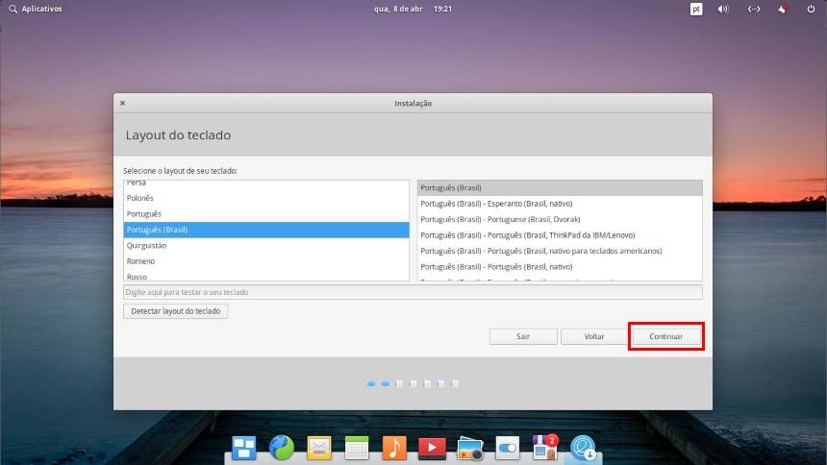This screenshot has height=465, width=827.
Task: Launch the Music player from dock
Action: pos(394,448)
